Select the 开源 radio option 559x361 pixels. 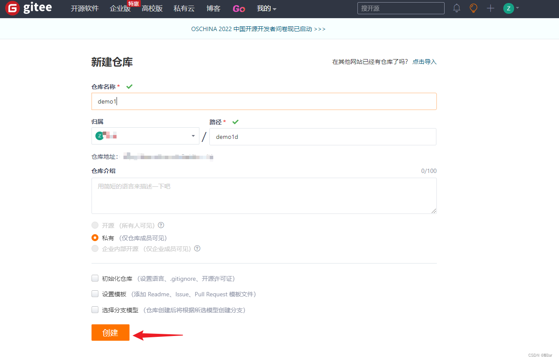[x=95, y=225]
